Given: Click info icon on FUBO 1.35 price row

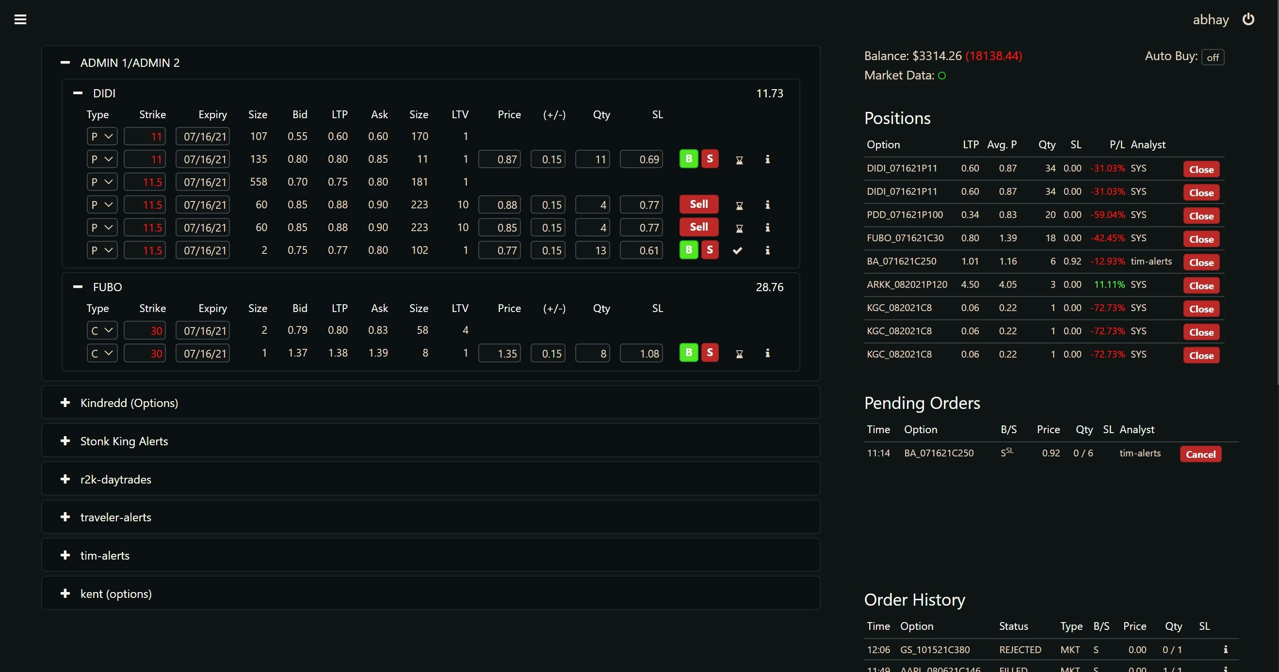Looking at the screenshot, I should [x=767, y=353].
